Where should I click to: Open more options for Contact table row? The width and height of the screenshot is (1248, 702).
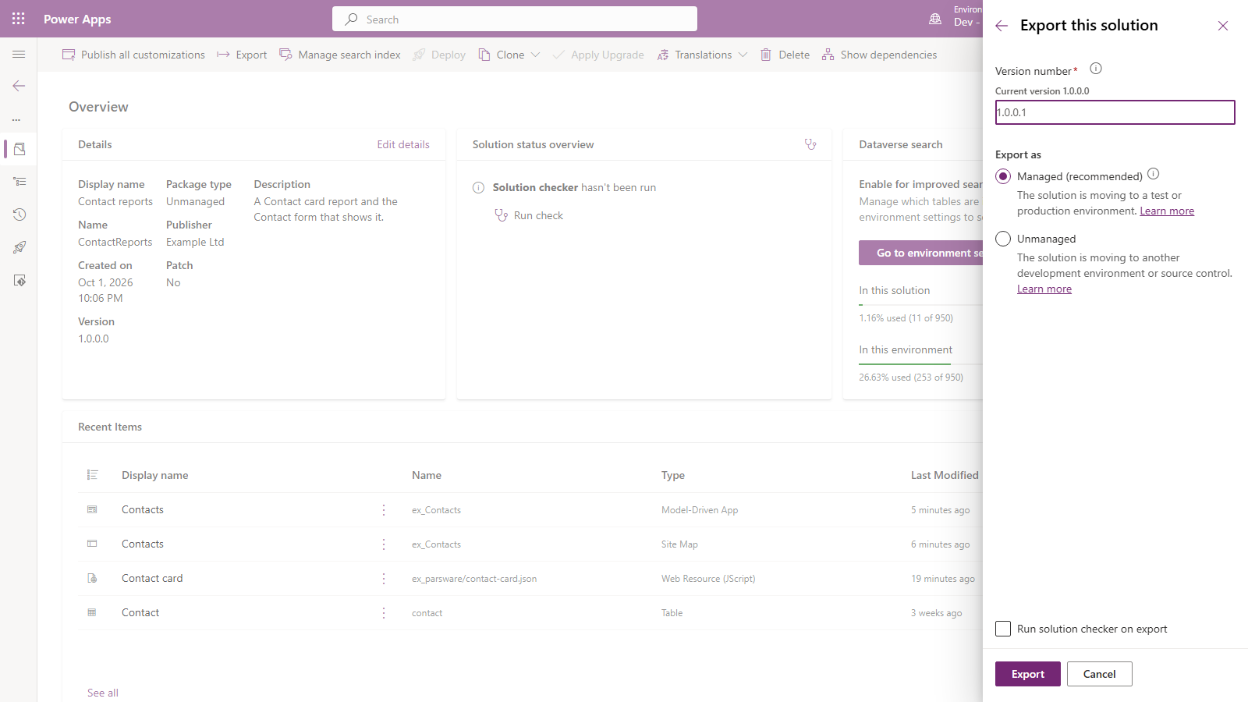(384, 613)
